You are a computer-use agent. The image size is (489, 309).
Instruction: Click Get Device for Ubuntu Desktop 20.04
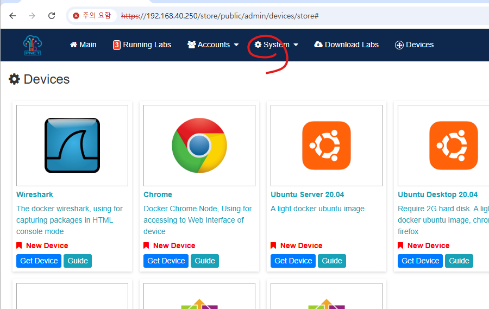[421, 261]
